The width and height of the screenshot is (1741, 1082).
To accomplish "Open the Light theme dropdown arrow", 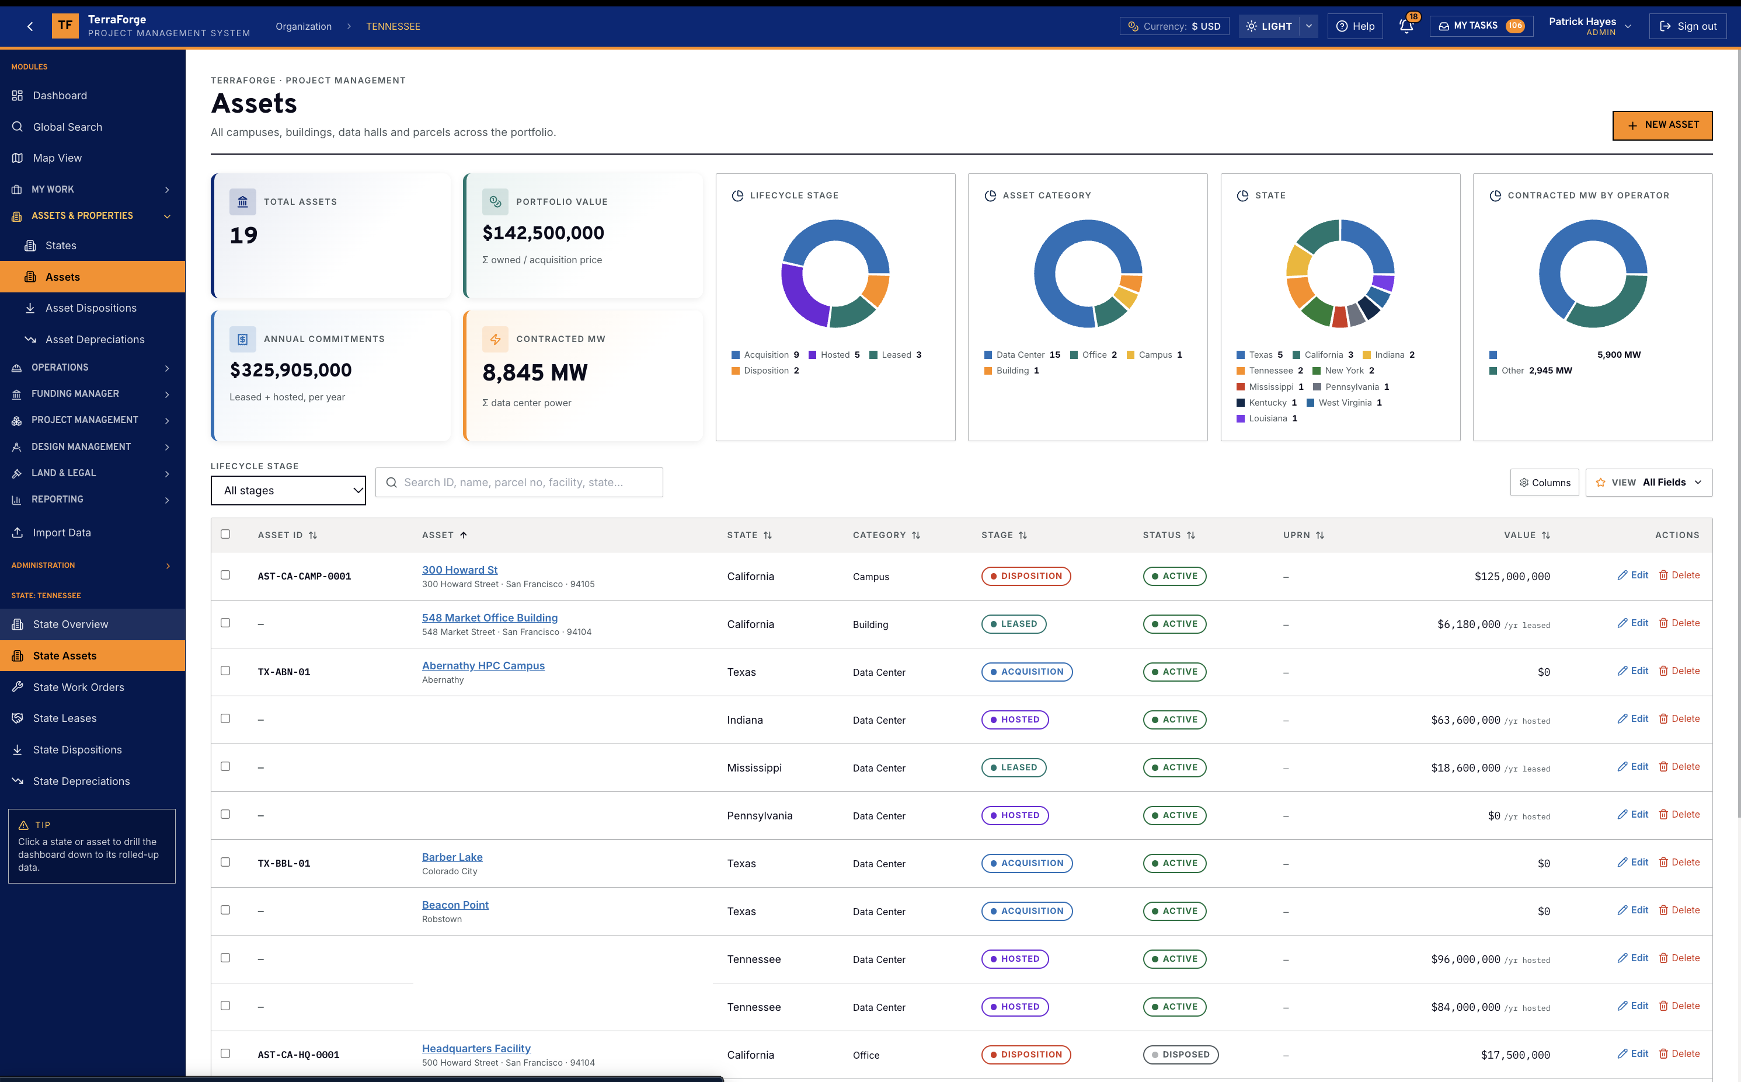I will [x=1308, y=26].
